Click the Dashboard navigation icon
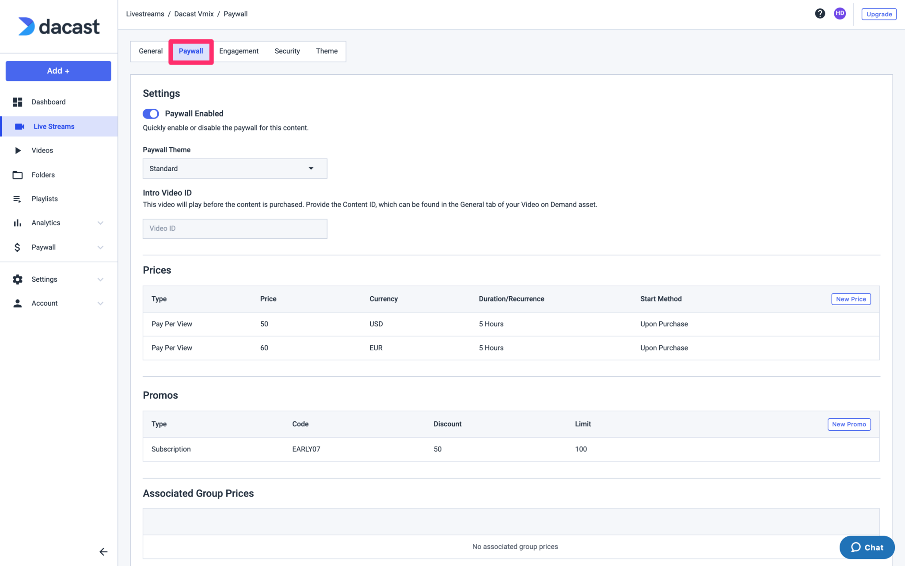Screen dimensions: 905x566 coord(18,102)
